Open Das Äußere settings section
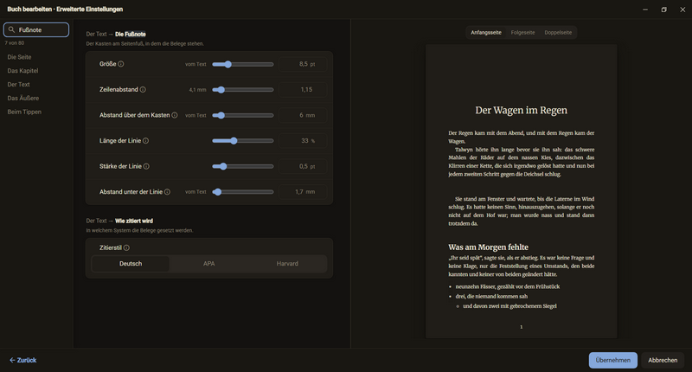The height and width of the screenshot is (372, 692). click(23, 98)
